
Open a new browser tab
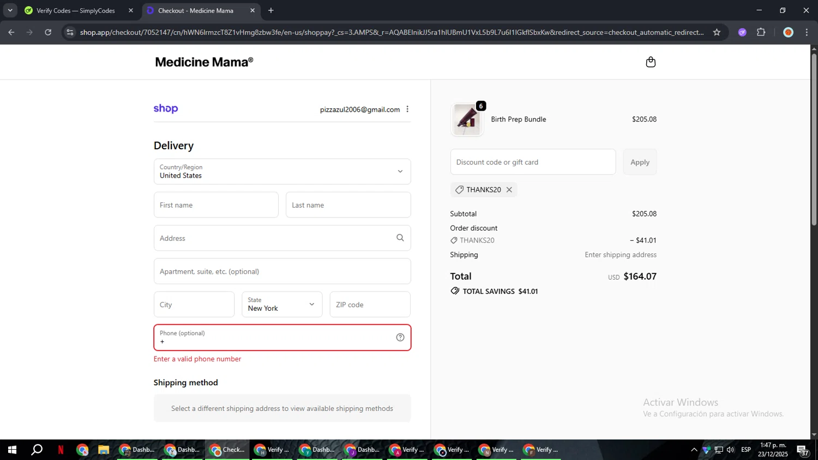point(271,10)
